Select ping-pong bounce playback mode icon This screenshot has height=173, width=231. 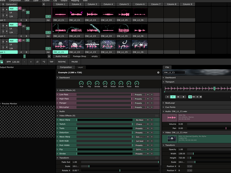(194, 97)
